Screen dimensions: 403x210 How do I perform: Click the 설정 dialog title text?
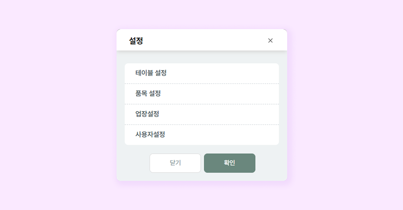(136, 41)
